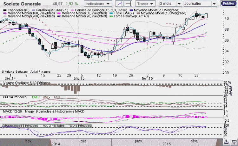Viewport: 238px width, 146px height.
Task: Click the Triple EMA(7) teal legend marker
Action: 111,13
